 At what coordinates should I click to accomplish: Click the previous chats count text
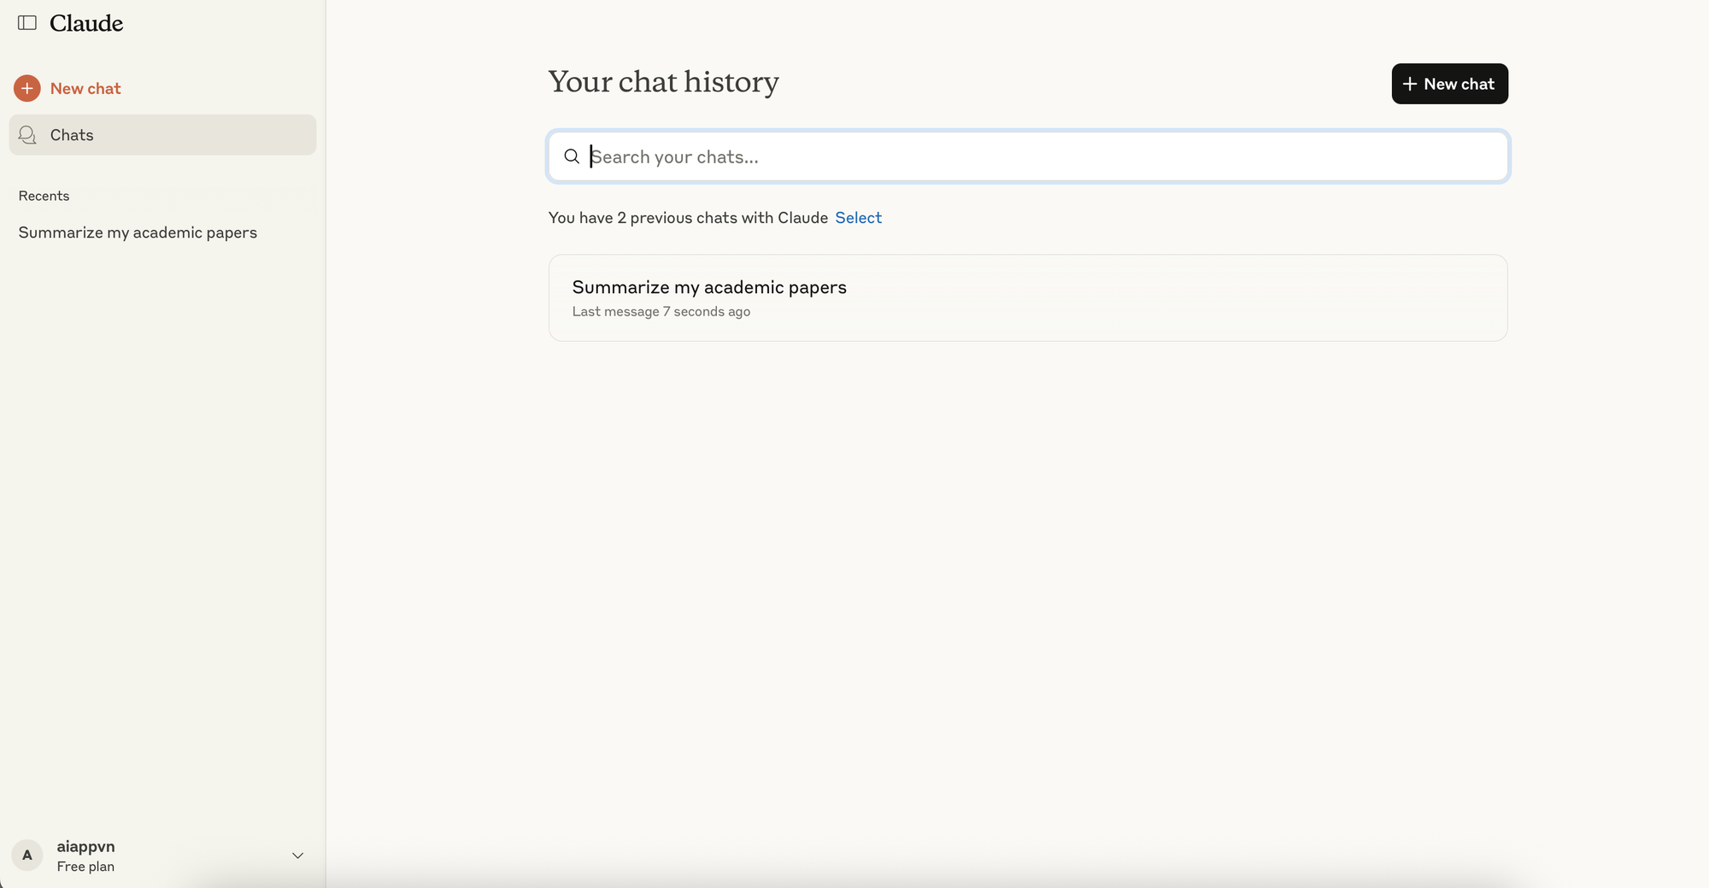coord(688,218)
